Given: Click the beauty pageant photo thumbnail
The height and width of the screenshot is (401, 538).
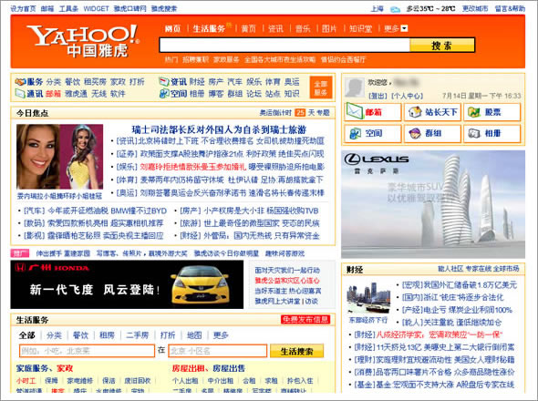Looking at the screenshot, I should [x=59, y=157].
